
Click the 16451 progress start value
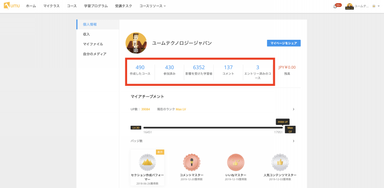pyautogui.click(x=148, y=132)
